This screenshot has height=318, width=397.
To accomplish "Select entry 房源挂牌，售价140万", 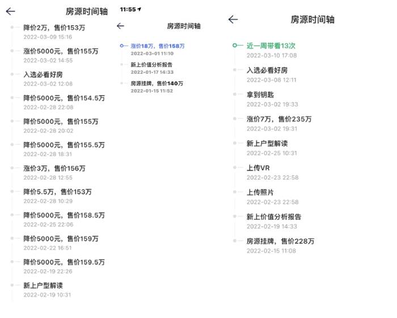I will [157, 83].
